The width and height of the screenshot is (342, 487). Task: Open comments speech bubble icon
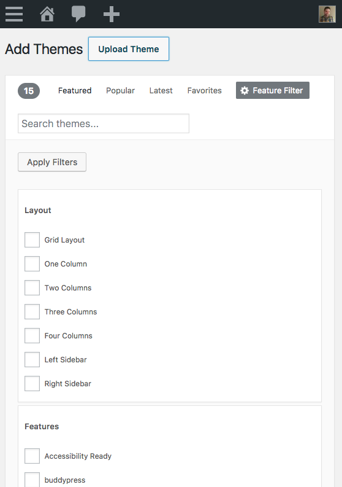point(78,14)
